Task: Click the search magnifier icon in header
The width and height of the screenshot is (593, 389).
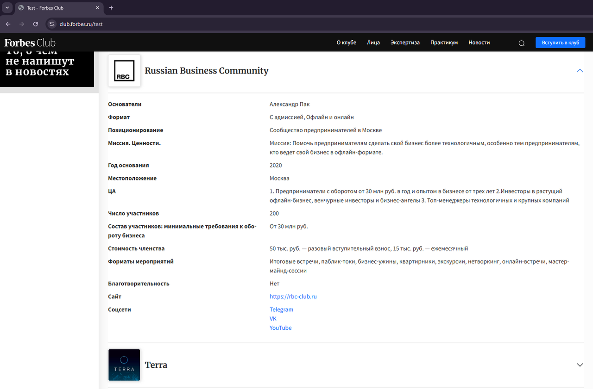Action: click(522, 43)
